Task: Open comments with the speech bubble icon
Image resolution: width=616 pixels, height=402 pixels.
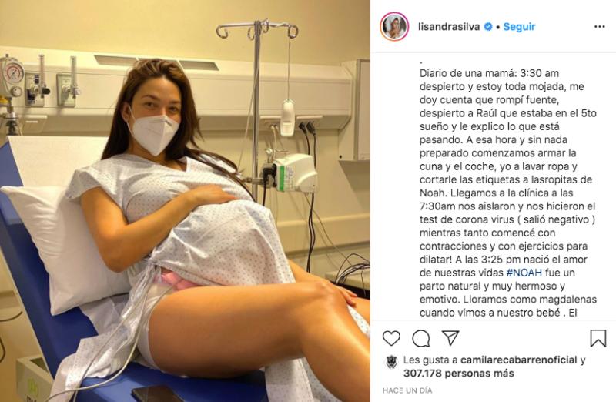Action: click(420, 338)
